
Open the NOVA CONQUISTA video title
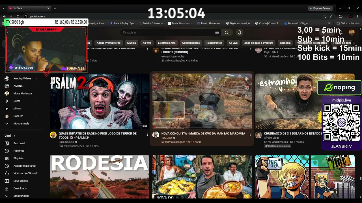point(203,134)
